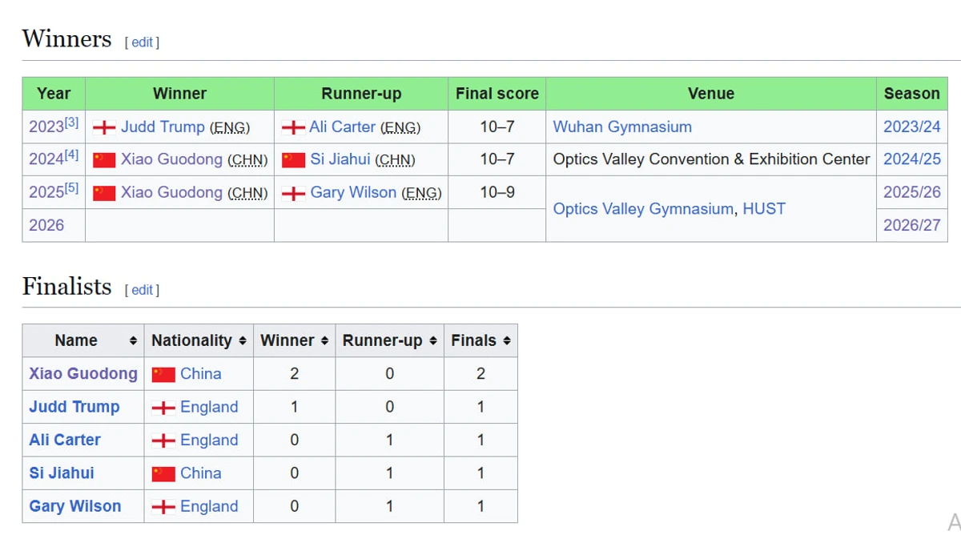The height and width of the screenshot is (535, 961).
Task: Click China flag in Si Jiahui finalists row
Action: click(x=163, y=473)
